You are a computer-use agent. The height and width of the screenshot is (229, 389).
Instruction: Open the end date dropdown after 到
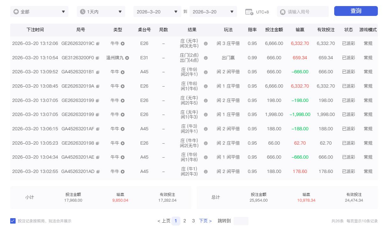213,12
